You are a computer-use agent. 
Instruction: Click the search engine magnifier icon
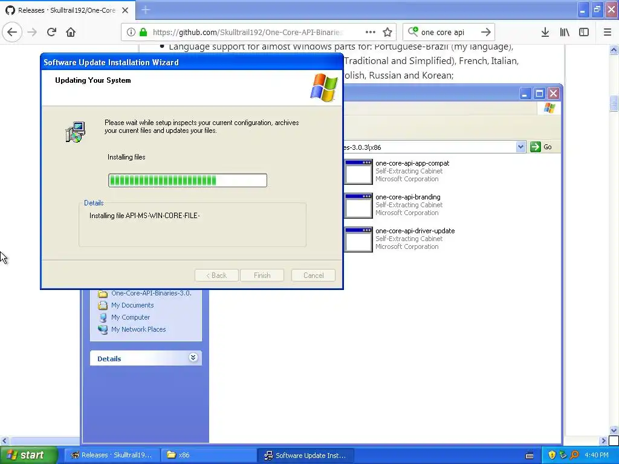(413, 31)
